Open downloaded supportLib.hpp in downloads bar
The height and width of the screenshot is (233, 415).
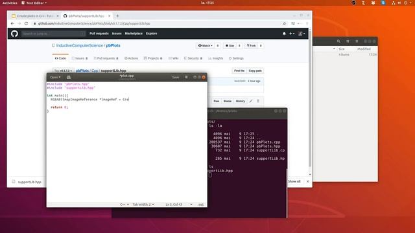pyautogui.click(x=27, y=182)
